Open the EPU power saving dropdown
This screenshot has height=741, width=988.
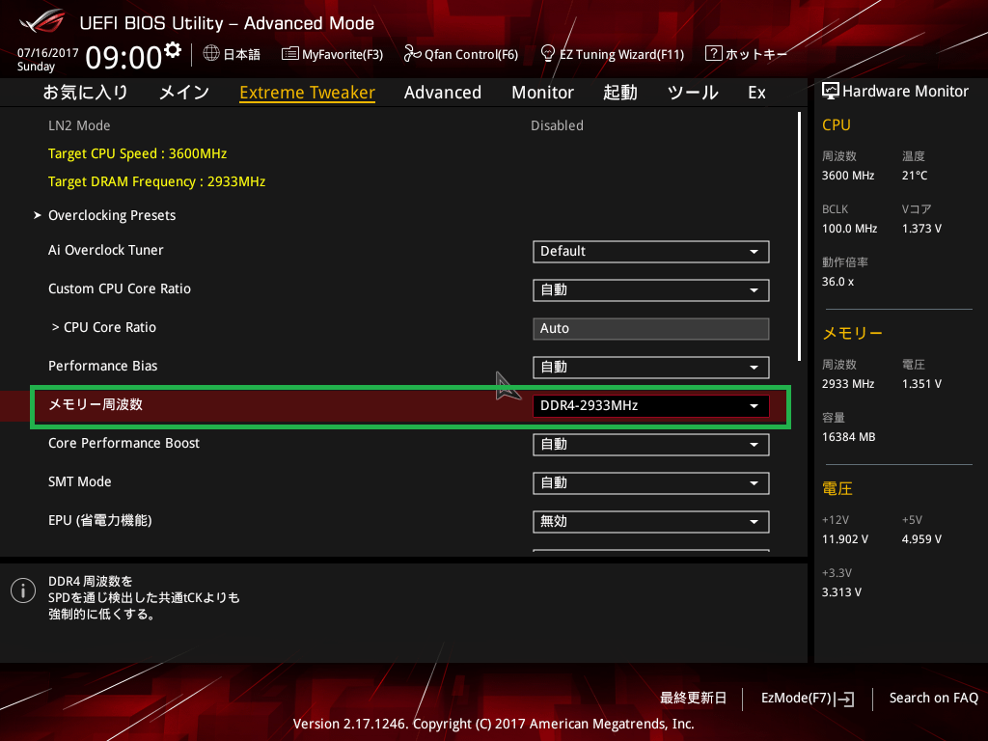point(650,522)
